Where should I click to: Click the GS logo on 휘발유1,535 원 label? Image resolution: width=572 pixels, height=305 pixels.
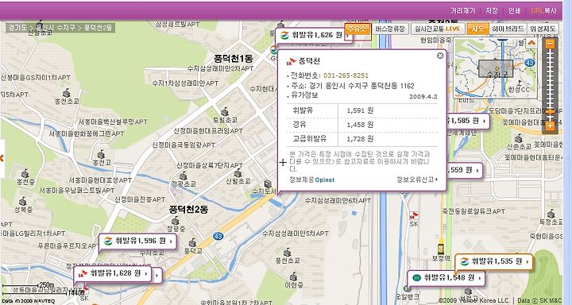[x=465, y=261]
